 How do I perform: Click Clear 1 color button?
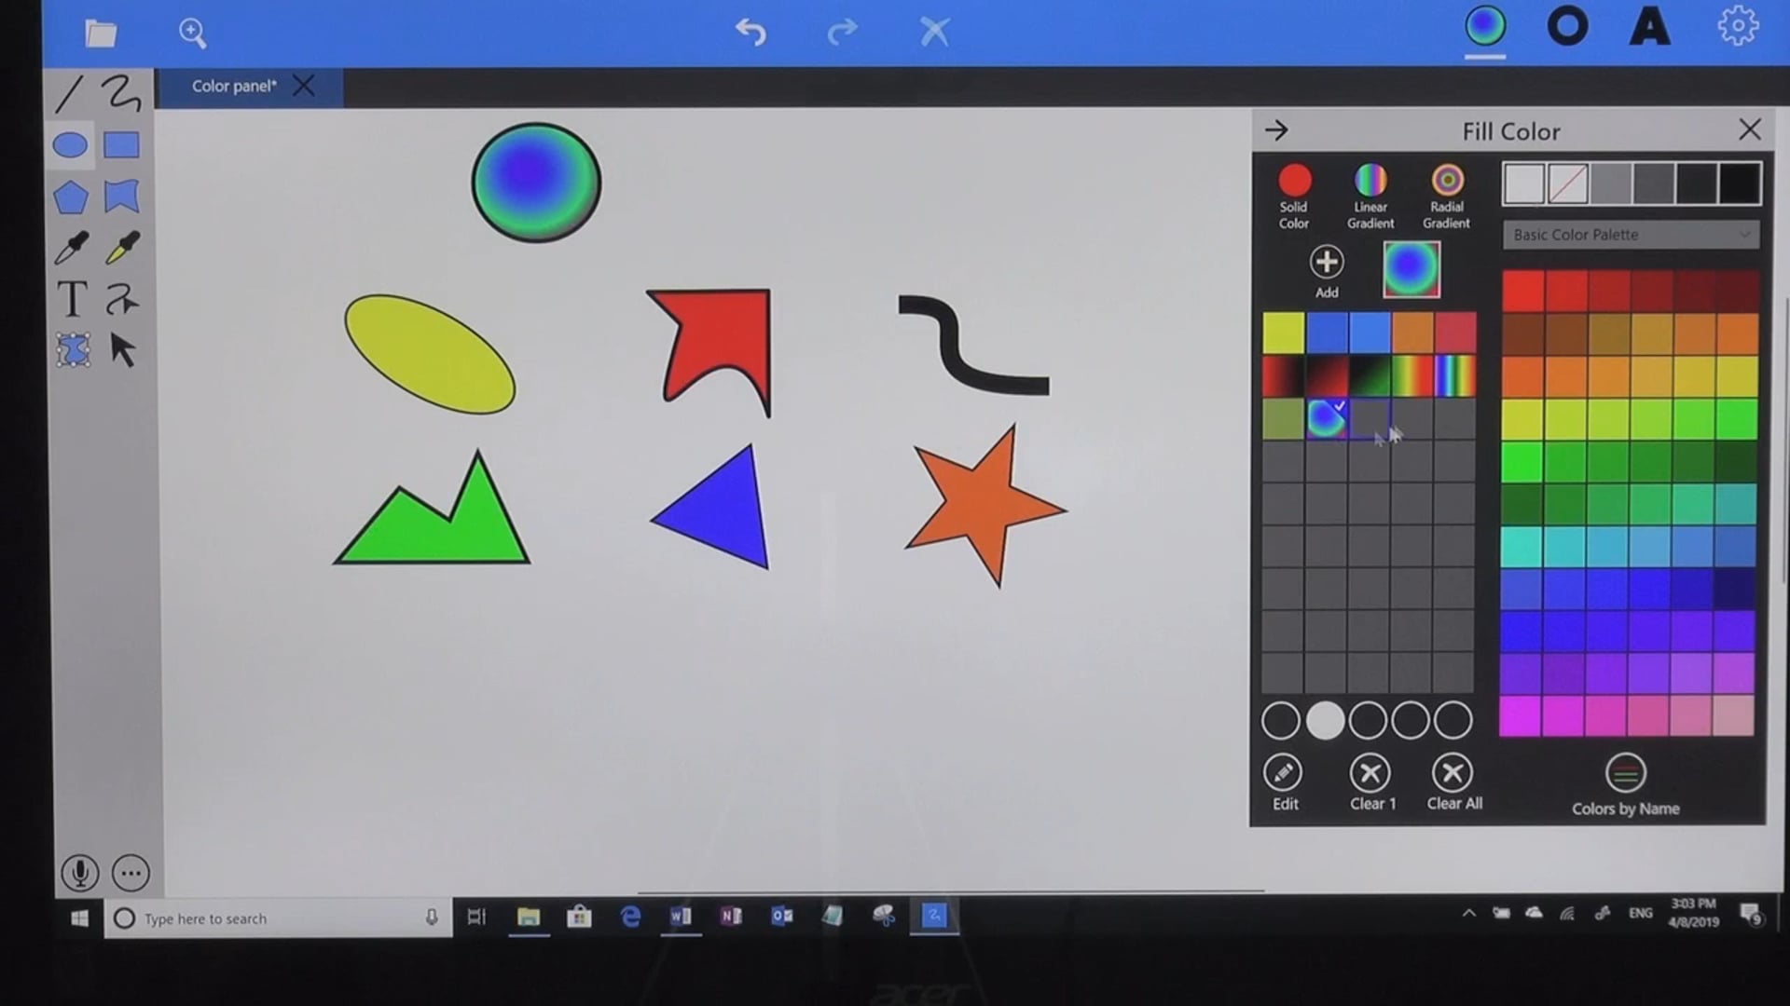coord(1370,772)
